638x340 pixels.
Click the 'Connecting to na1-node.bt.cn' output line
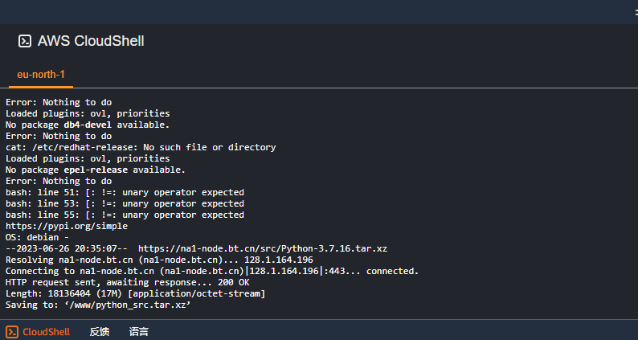point(212,271)
